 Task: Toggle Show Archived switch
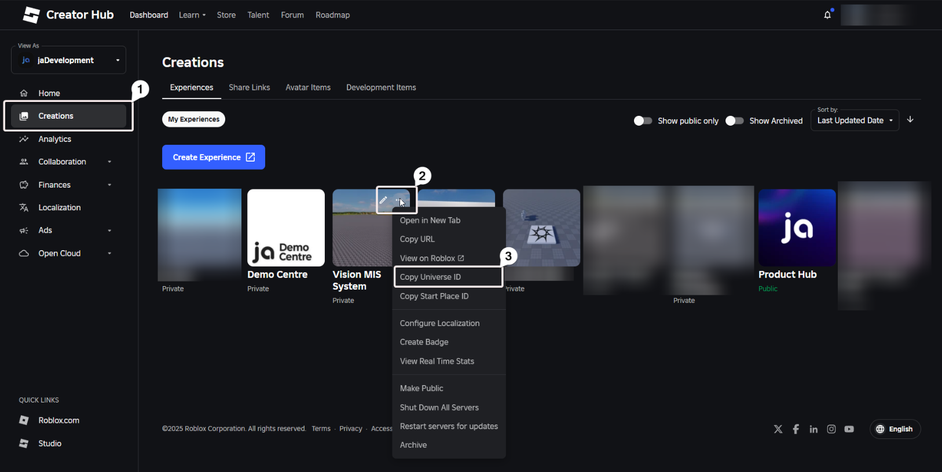[x=734, y=120]
